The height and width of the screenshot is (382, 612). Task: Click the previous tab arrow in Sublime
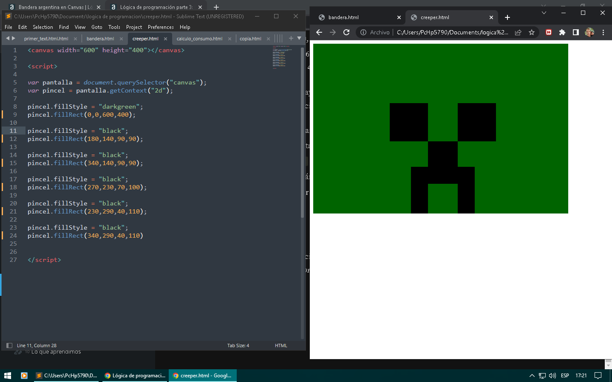click(7, 38)
